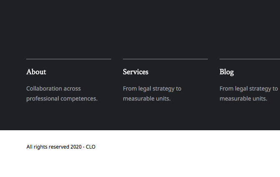Click the word CLO in the copyright
The image size is (280, 177).
[91, 147]
